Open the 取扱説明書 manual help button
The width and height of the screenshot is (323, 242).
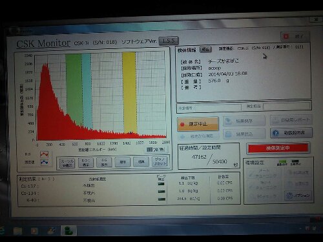[x=291, y=133]
